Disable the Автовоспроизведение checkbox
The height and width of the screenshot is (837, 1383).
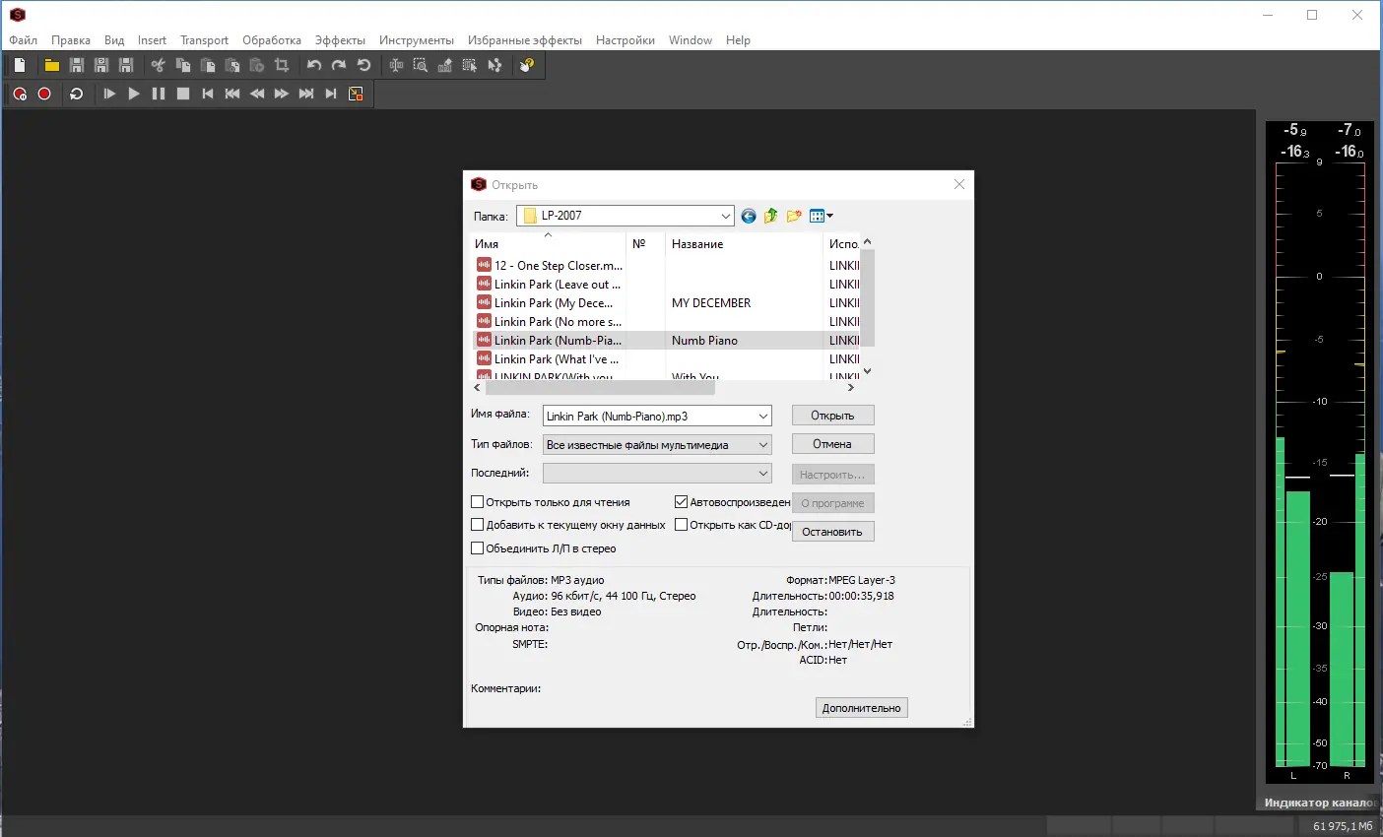click(x=681, y=502)
